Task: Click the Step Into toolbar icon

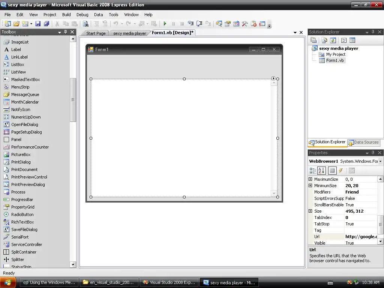Action: tap(190, 24)
